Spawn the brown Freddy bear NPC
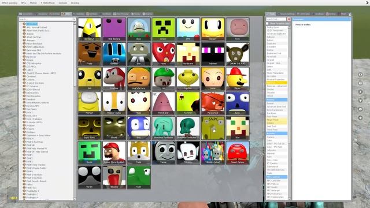Image resolution: width=370 pixels, height=208 pixels. tap(90, 54)
